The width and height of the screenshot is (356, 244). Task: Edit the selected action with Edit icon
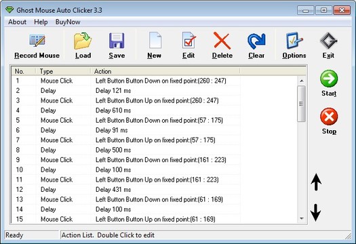click(x=189, y=41)
